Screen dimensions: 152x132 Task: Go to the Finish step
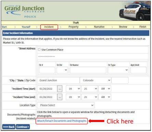coord(143,27)
